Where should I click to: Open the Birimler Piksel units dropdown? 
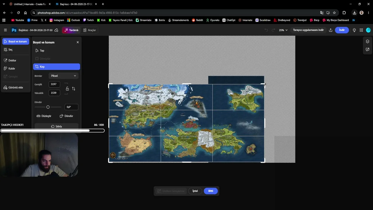point(63,76)
